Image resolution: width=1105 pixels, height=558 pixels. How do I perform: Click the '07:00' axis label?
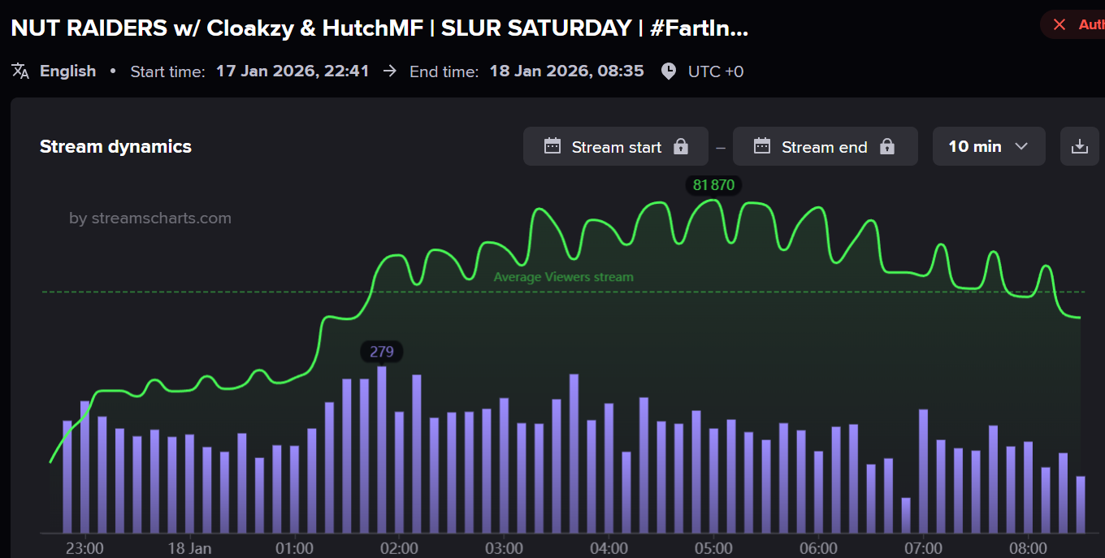[923, 548]
